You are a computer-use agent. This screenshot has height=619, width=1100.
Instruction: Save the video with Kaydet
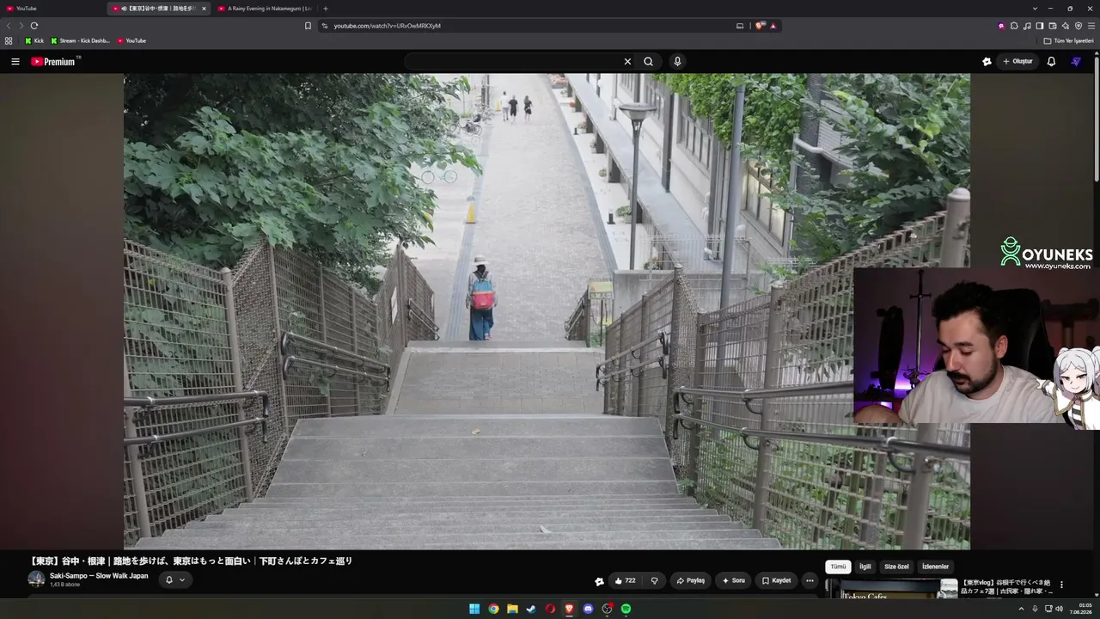776,581
